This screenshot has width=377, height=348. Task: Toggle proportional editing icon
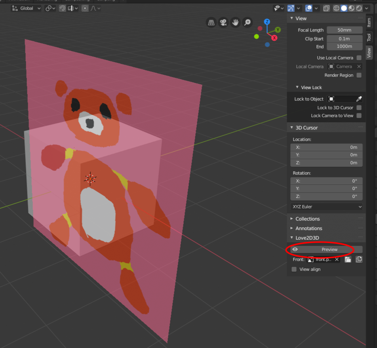pos(85,8)
